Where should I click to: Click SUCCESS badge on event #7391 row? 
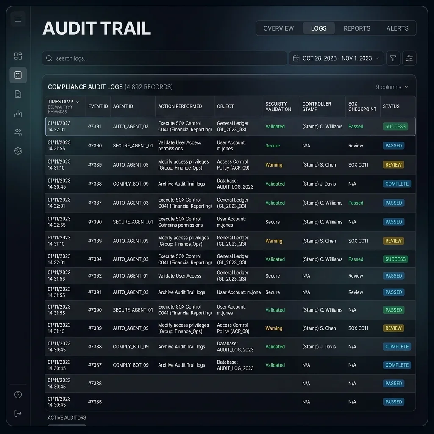click(x=395, y=126)
